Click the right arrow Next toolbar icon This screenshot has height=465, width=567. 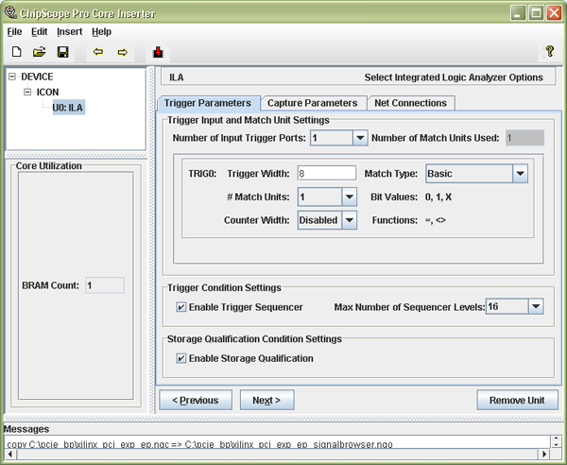point(122,52)
